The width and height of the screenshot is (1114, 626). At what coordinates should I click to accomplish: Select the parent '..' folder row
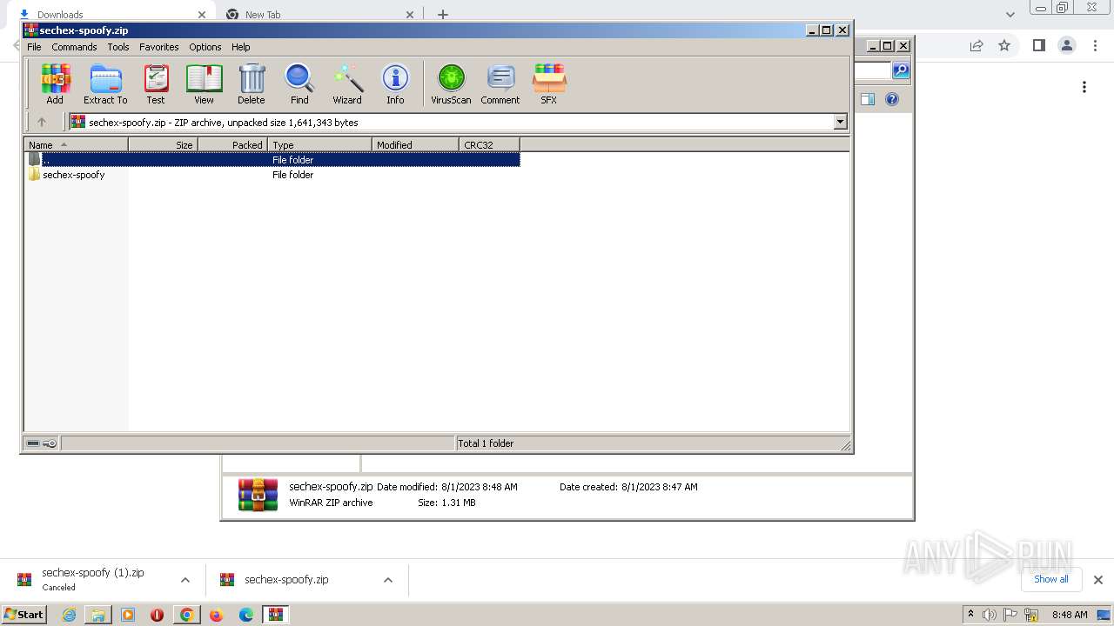pos(272,160)
